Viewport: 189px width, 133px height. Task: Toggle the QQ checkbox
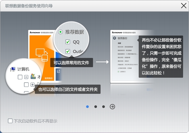pyautogui.click(x=68, y=42)
